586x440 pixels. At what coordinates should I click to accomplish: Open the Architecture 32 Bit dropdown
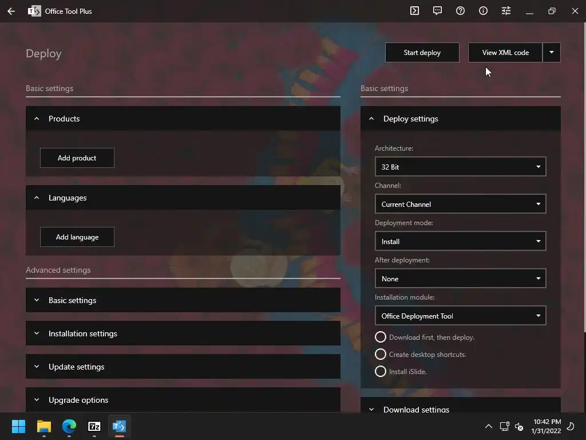[x=461, y=167]
